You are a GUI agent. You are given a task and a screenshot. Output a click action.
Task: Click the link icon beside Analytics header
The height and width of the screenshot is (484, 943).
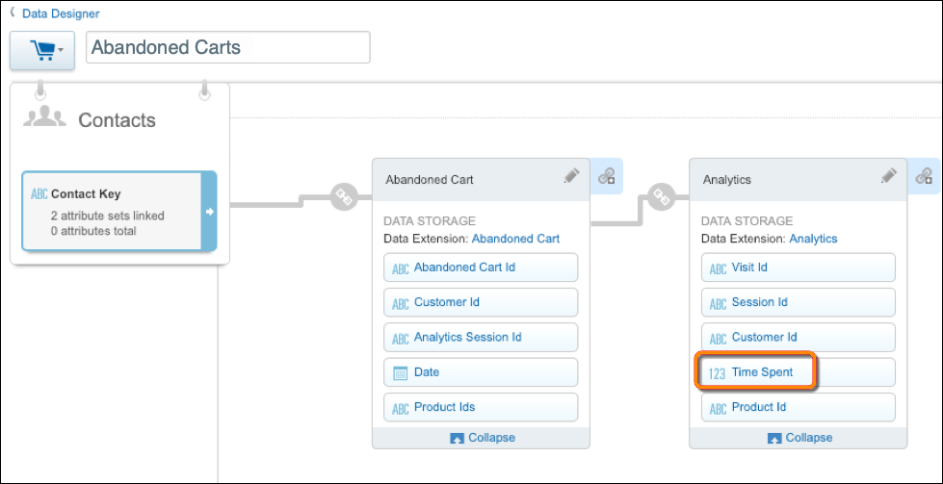(924, 176)
